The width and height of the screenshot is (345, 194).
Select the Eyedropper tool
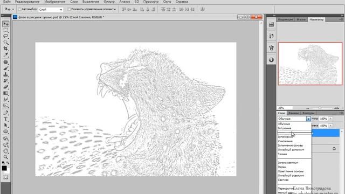point(6,54)
